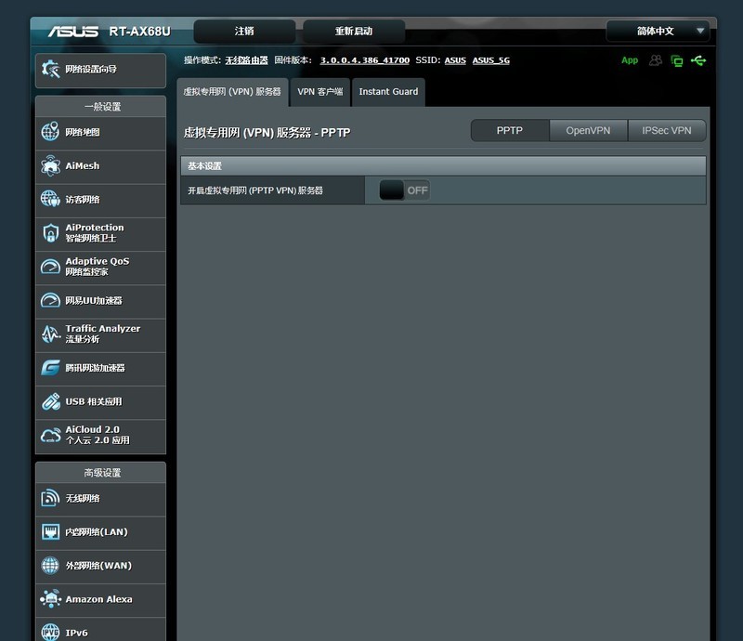The height and width of the screenshot is (641, 743).
Task: Open the language dropdown 简体中文
Action: (658, 31)
